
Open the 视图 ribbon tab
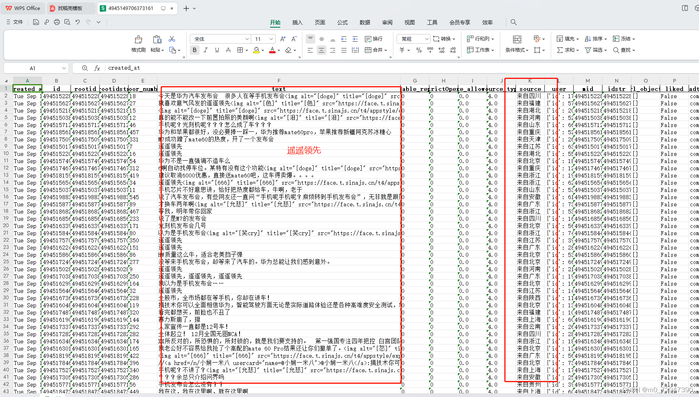pyautogui.click(x=409, y=22)
